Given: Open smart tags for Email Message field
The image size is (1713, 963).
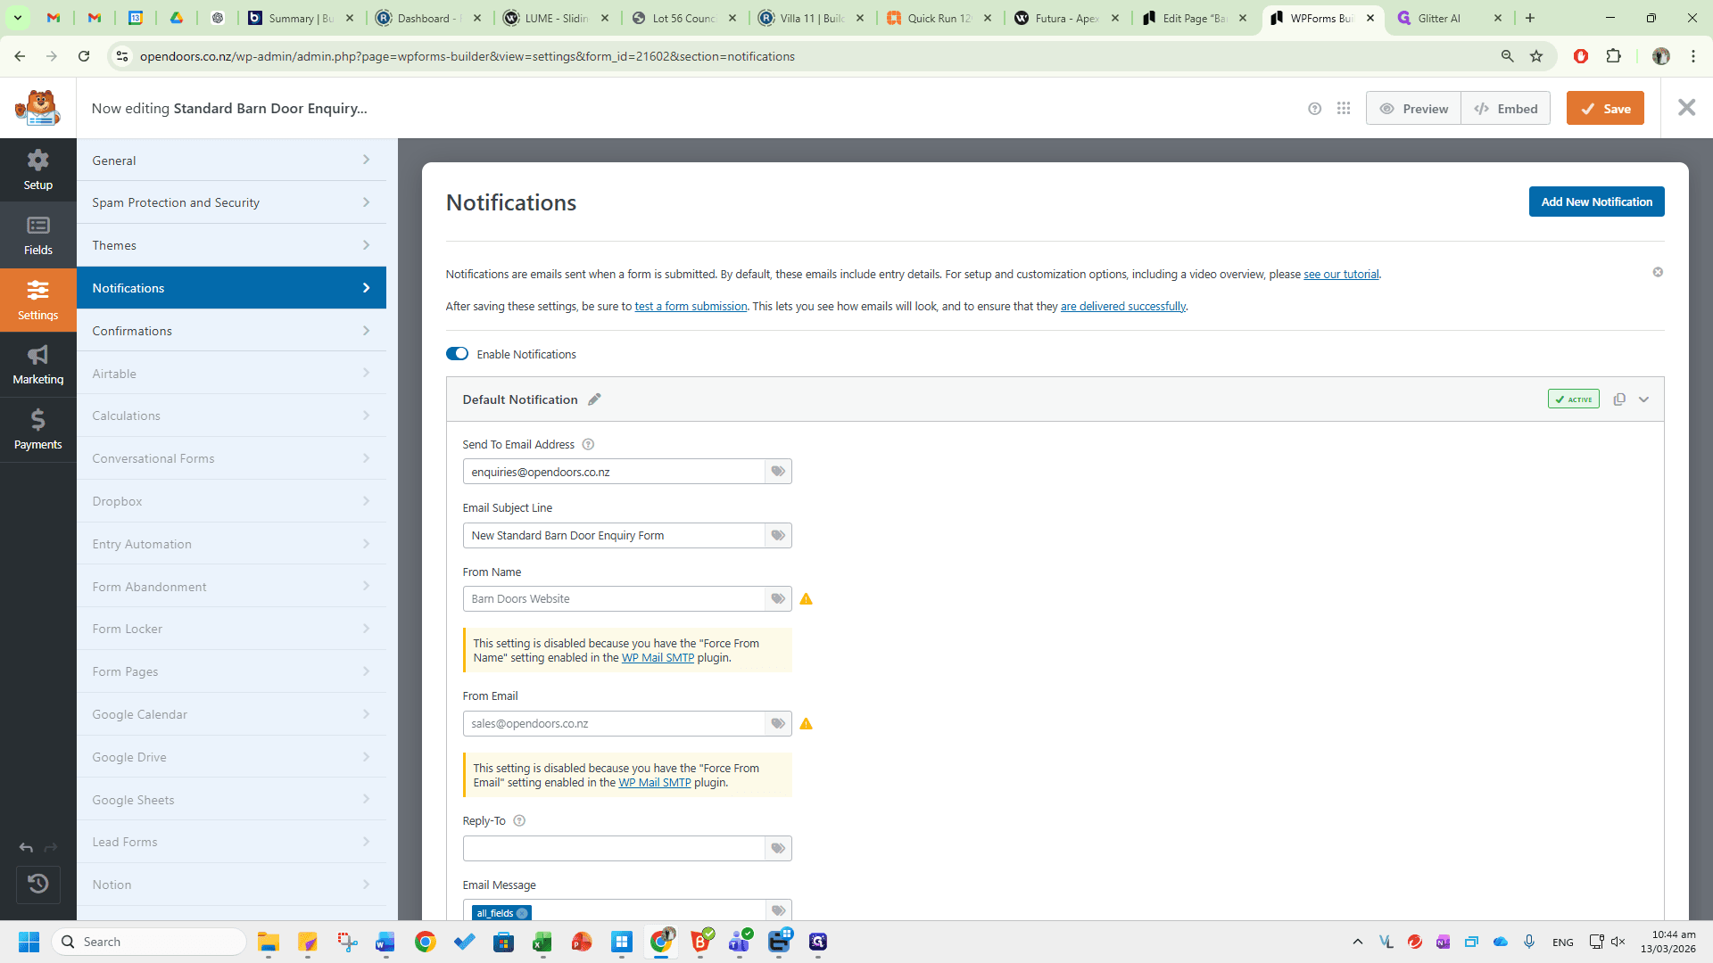Looking at the screenshot, I should pyautogui.click(x=778, y=910).
